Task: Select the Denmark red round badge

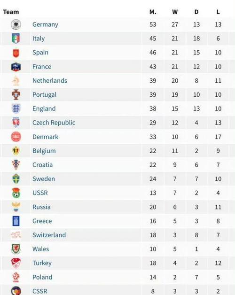Action: click(16, 137)
